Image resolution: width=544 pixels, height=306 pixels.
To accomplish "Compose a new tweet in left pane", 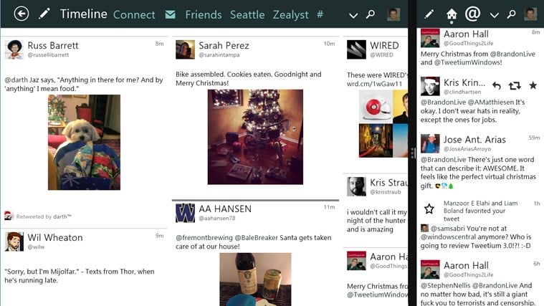I will [x=44, y=14].
